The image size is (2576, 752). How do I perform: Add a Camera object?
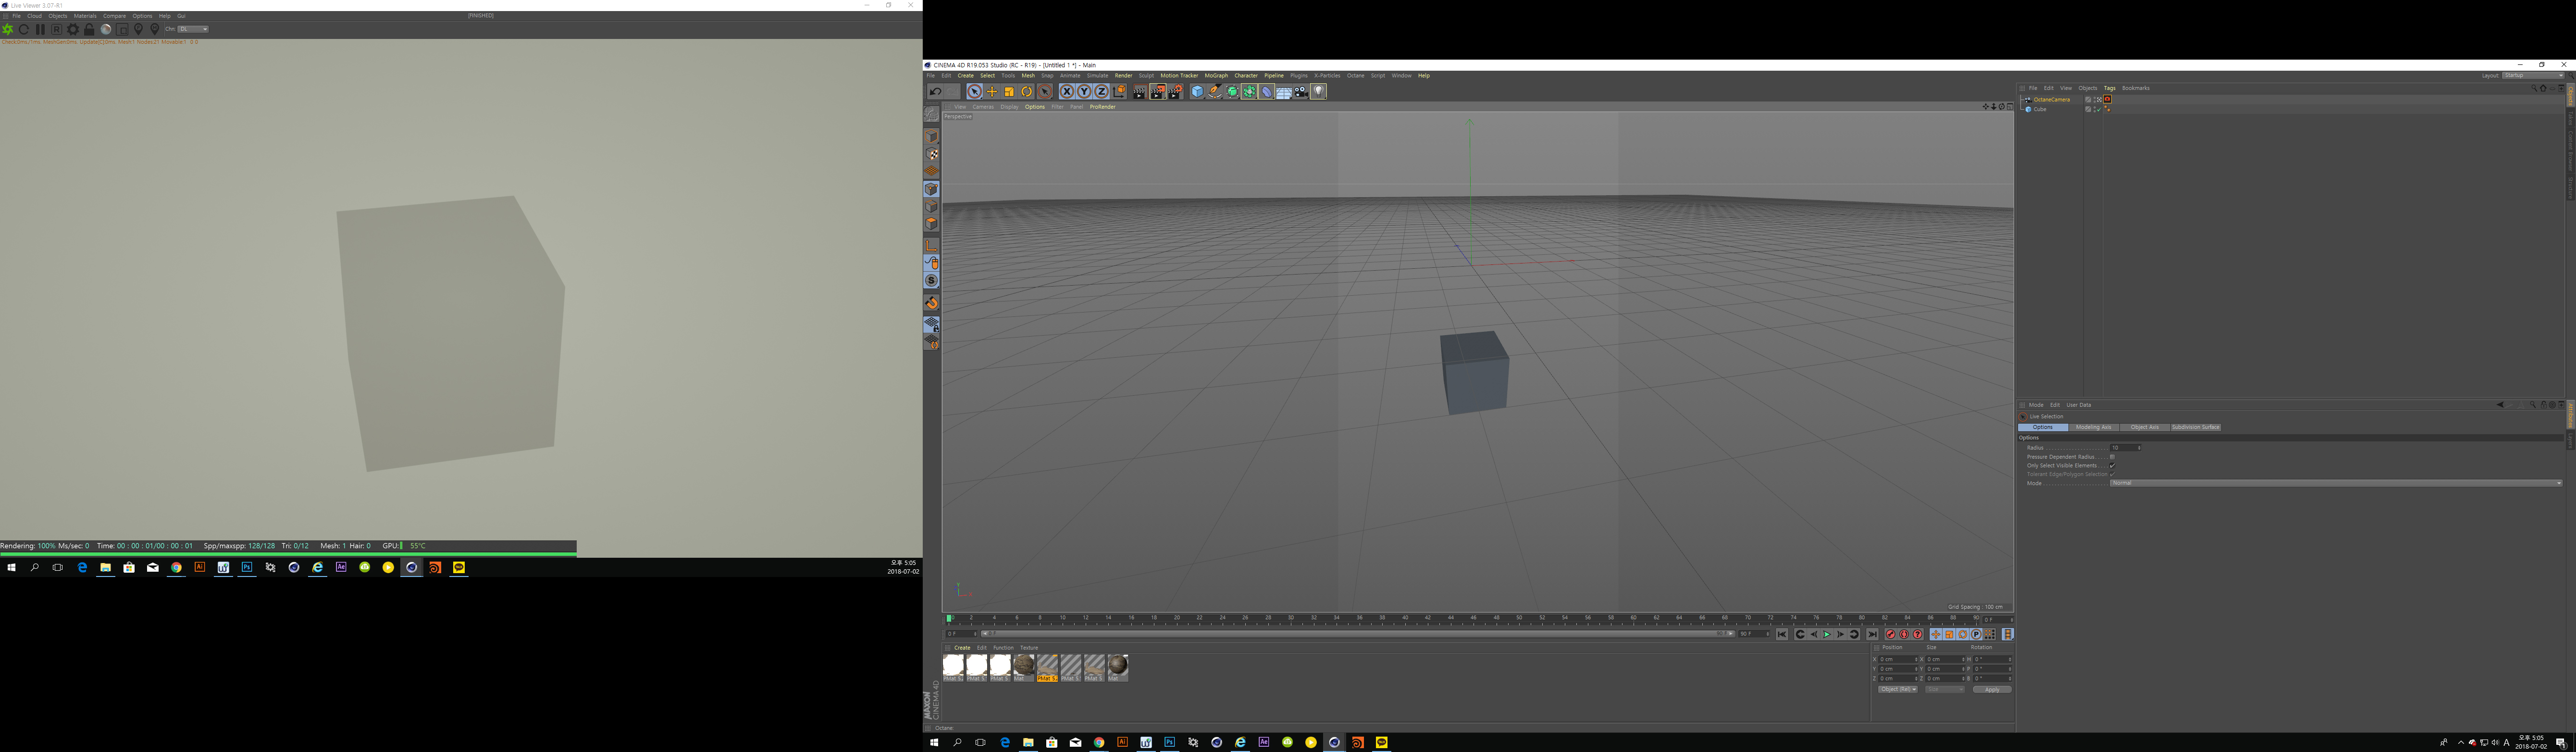pos(1301,92)
